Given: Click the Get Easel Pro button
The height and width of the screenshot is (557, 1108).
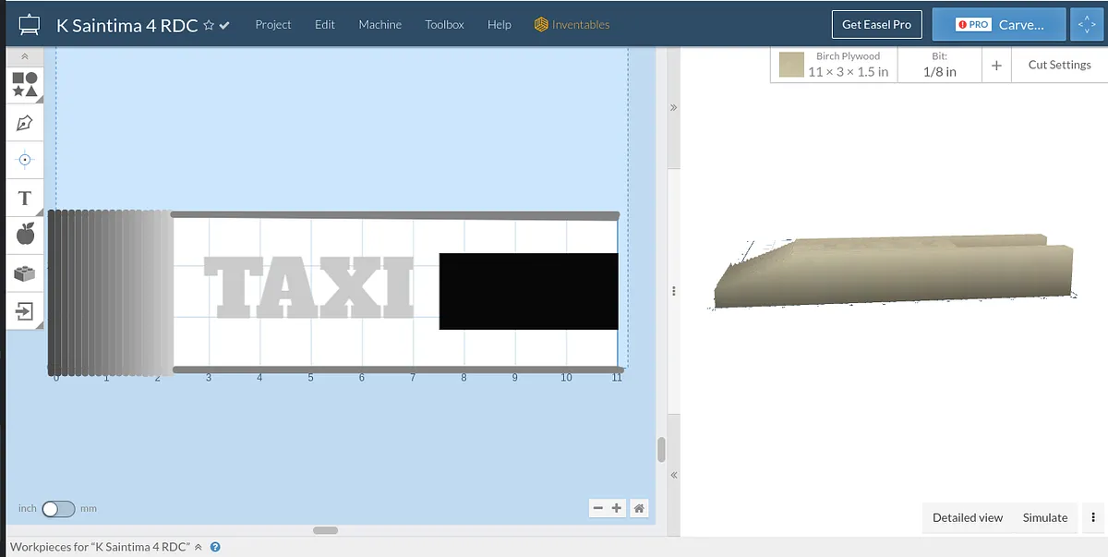Looking at the screenshot, I should coord(876,25).
